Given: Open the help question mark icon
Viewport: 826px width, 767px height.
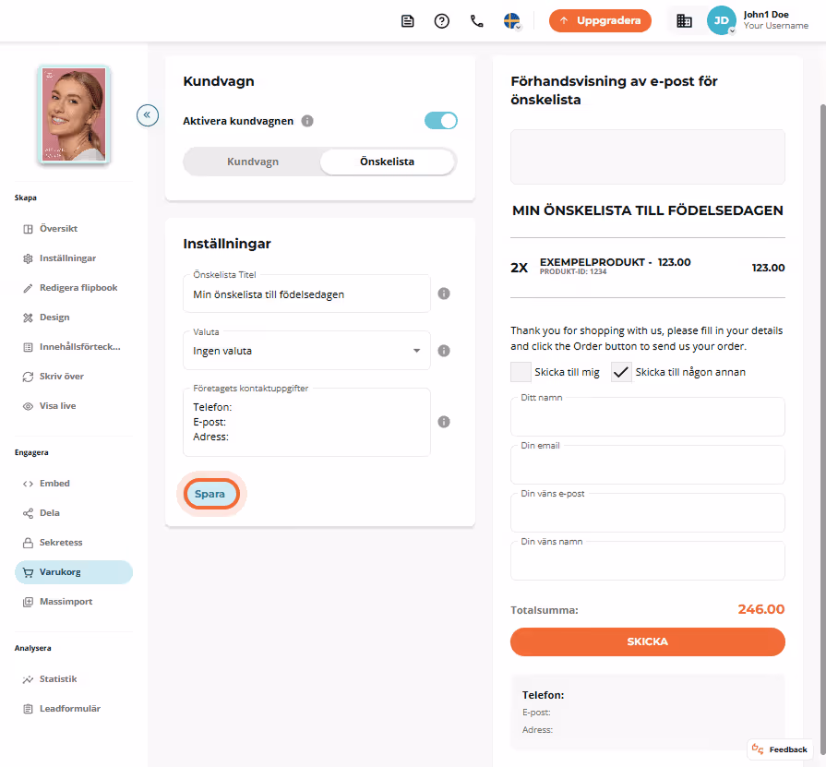Looking at the screenshot, I should click(x=441, y=21).
